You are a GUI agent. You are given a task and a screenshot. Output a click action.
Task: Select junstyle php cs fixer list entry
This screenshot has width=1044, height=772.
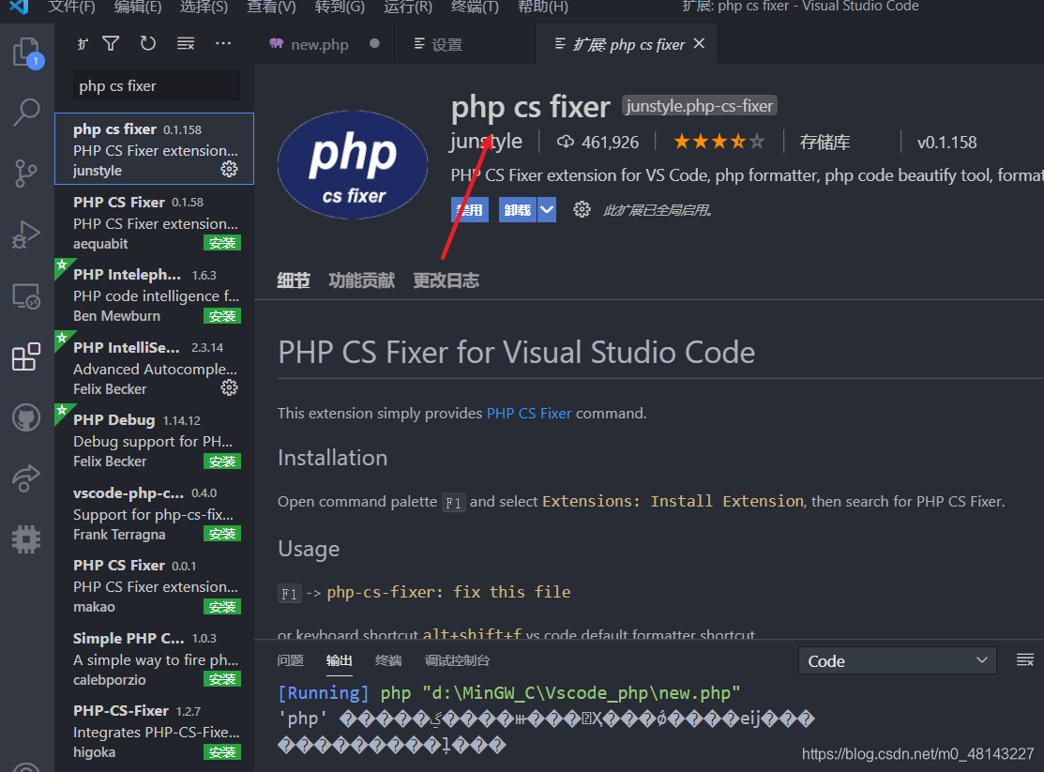pos(155,148)
